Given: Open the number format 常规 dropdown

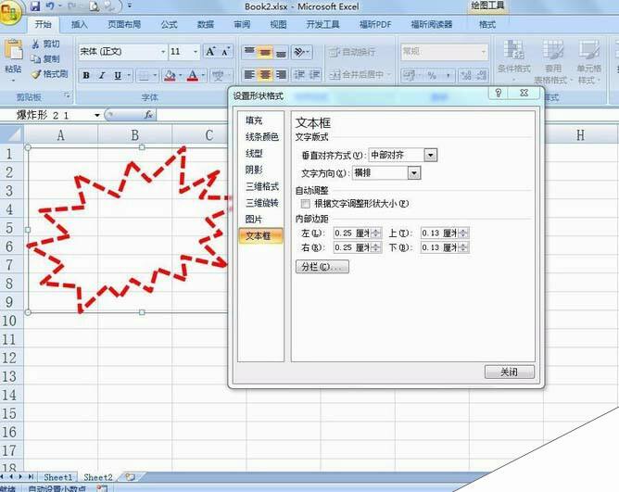Looking at the screenshot, I should [x=483, y=52].
